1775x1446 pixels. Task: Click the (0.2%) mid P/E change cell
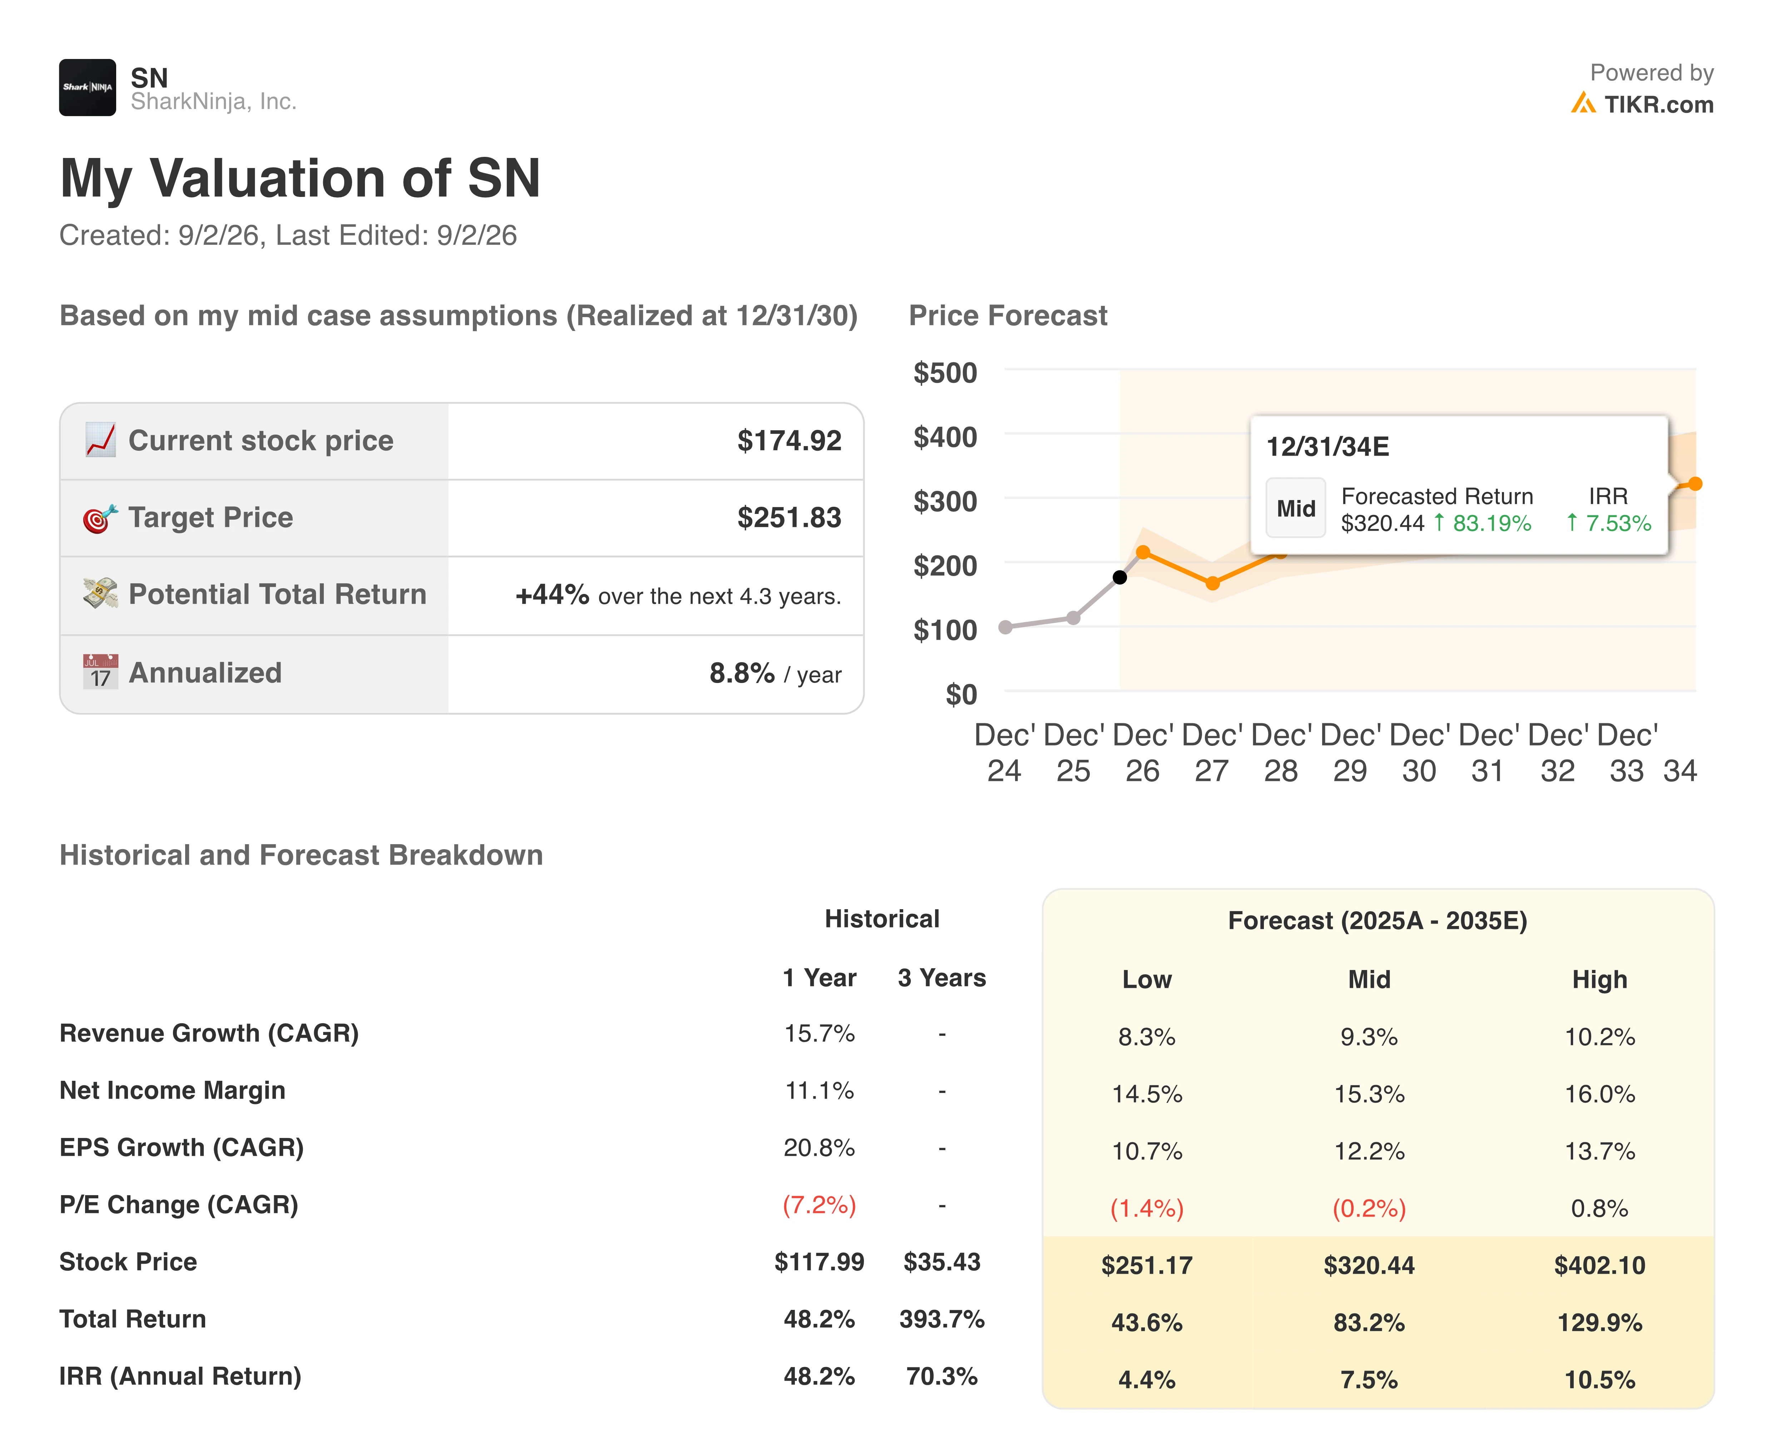tap(1369, 1209)
